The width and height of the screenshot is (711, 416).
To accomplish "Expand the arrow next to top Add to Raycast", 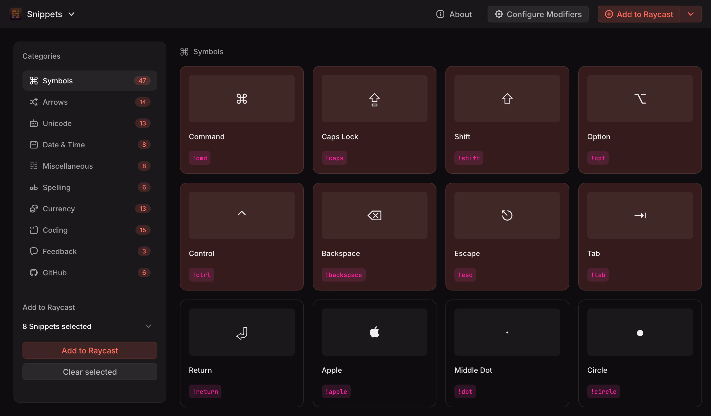I will point(691,14).
